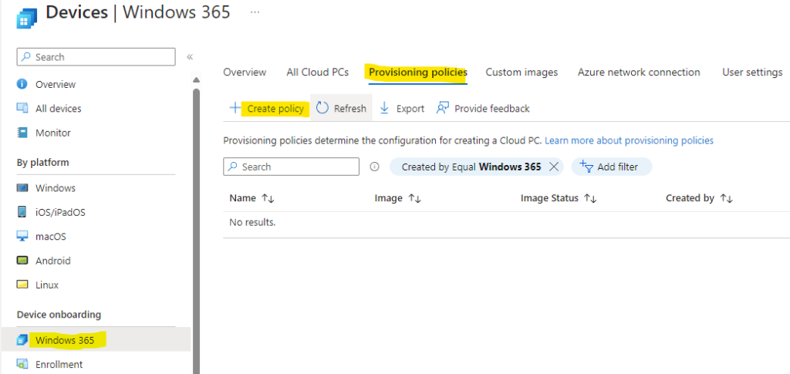Click the sort arrows next to Image
This screenshot has height=374, width=790.
414,198
